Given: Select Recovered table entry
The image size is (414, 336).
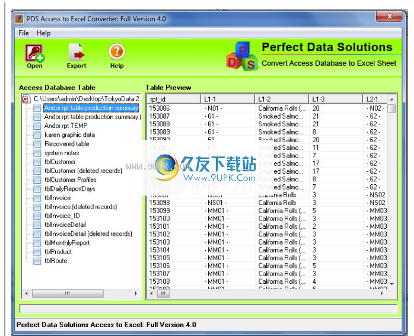Looking at the screenshot, I should tap(67, 144).
